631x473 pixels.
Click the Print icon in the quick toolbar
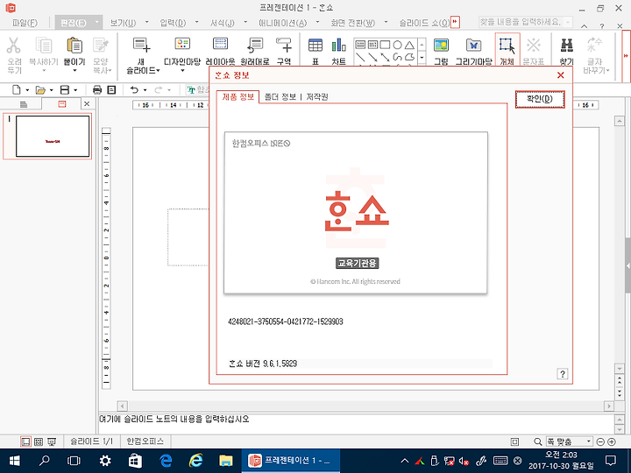click(x=97, y=89)
